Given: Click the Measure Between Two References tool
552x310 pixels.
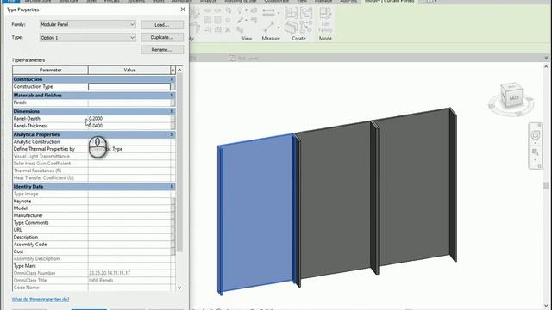Looking at the screenshot, I should pos(268,27).
